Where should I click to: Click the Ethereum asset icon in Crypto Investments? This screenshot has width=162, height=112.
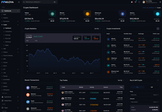108,59
